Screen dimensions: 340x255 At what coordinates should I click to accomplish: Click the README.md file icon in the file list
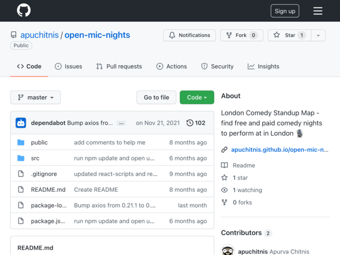[x=21, y=189]
